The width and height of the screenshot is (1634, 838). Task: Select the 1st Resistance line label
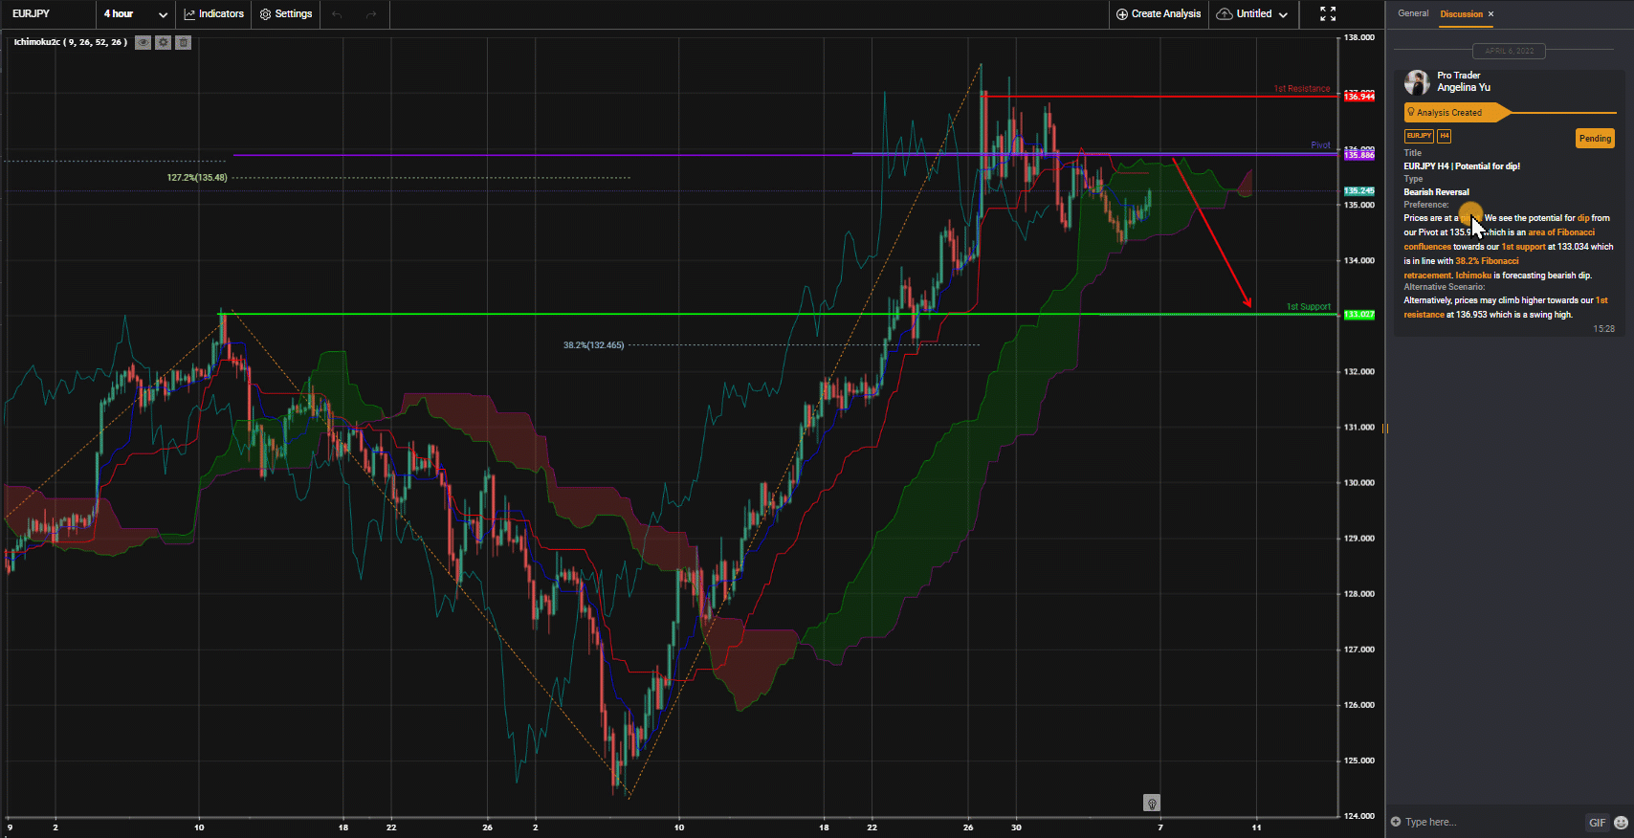click(x=1301, y=89)
